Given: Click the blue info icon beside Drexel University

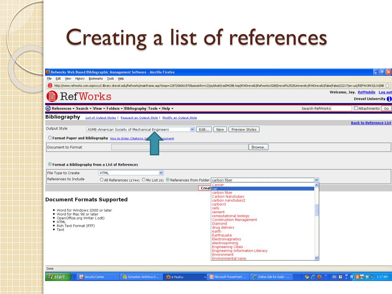Looking at the screenshot, I should pyautogui.click(x=389, y=99).
